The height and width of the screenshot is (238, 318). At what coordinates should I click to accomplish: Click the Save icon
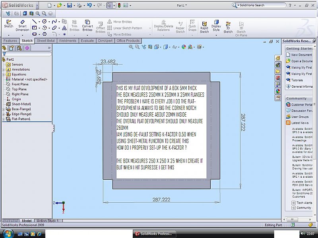coord(70,5)
